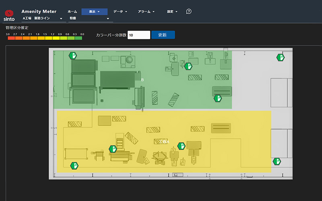Select the sensor marker in the green zone's top-left corner
This screenshot has width=322, height=201.
point(73,55)
